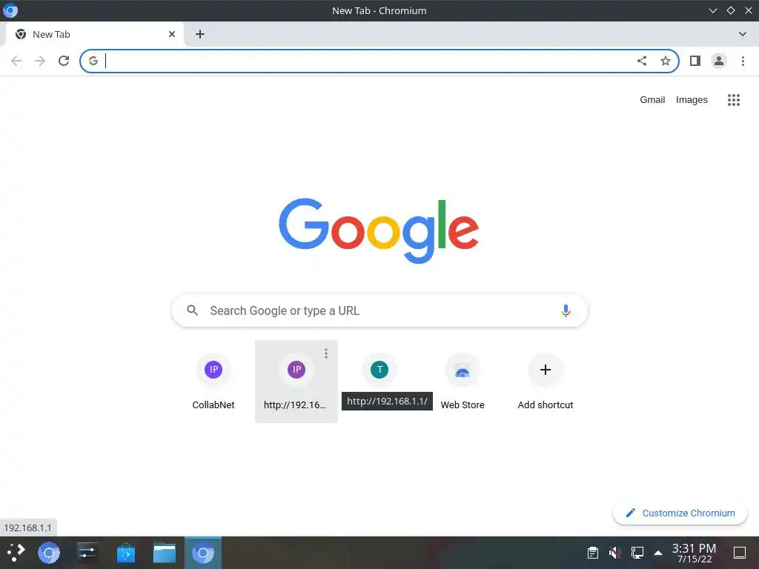Open the KDE application launcher
Screen dimensions: 759x569
point(16,553)
